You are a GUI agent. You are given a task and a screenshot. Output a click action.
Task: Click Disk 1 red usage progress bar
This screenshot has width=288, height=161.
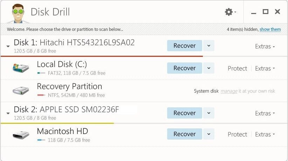pos(102,56)
